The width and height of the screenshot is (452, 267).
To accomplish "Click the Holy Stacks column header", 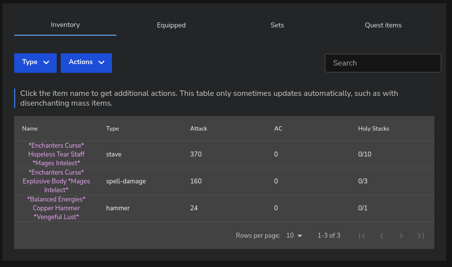I will [x=374, y=129].
